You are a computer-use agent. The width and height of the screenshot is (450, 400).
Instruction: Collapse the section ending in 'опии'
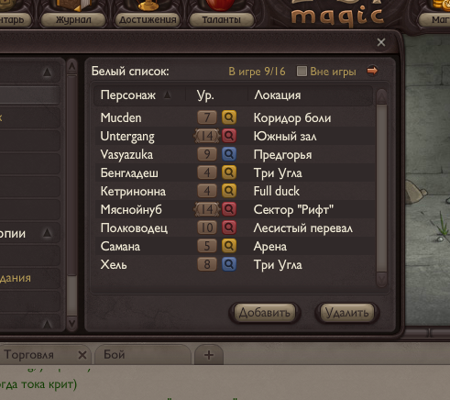click(x=47, y=233)
